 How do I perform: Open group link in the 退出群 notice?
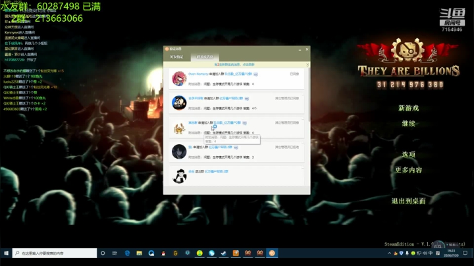pos(217,171)
